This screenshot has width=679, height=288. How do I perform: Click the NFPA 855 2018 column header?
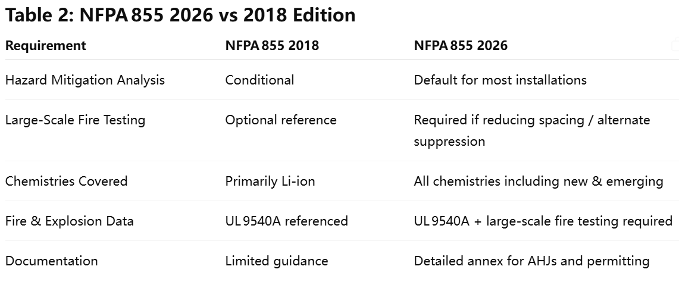272,46
